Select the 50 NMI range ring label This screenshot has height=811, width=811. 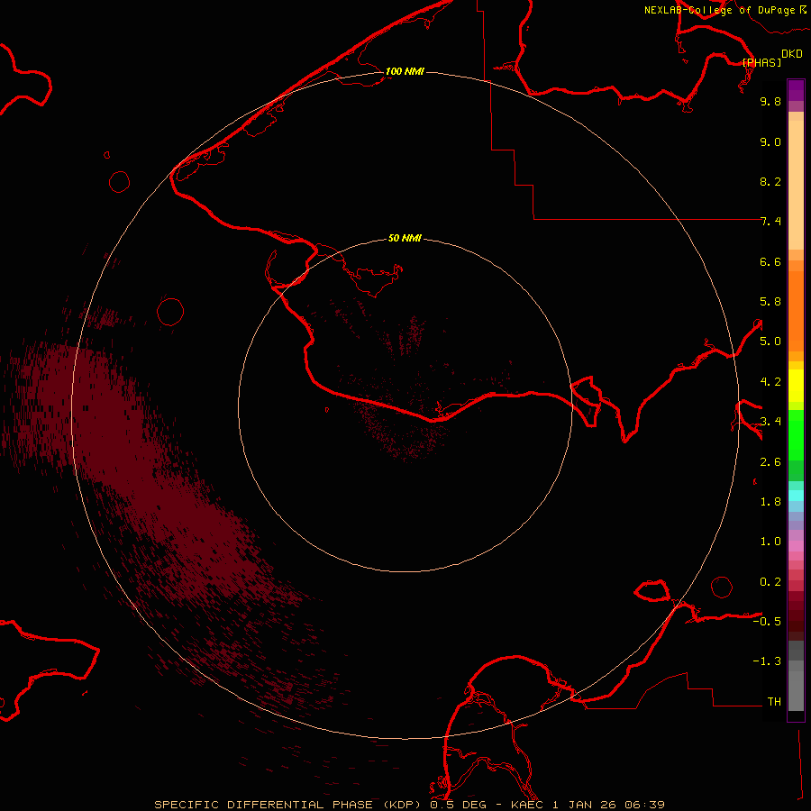[x=405, y=238]
